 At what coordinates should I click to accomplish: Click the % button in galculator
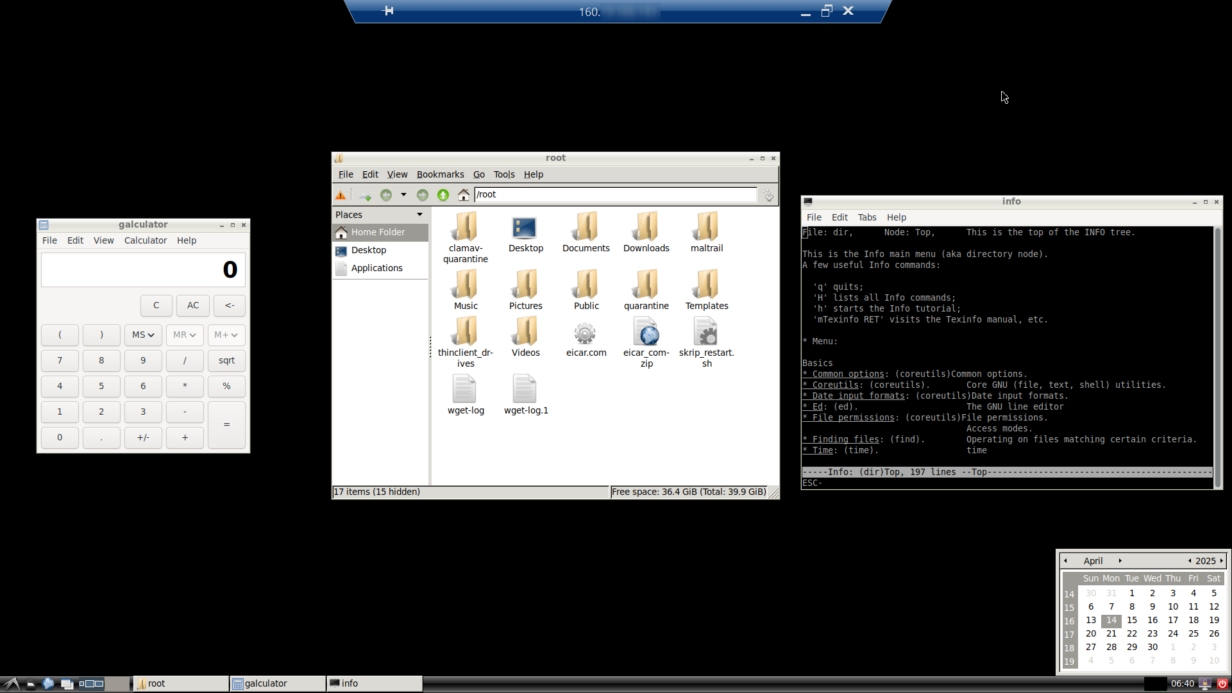226,386
